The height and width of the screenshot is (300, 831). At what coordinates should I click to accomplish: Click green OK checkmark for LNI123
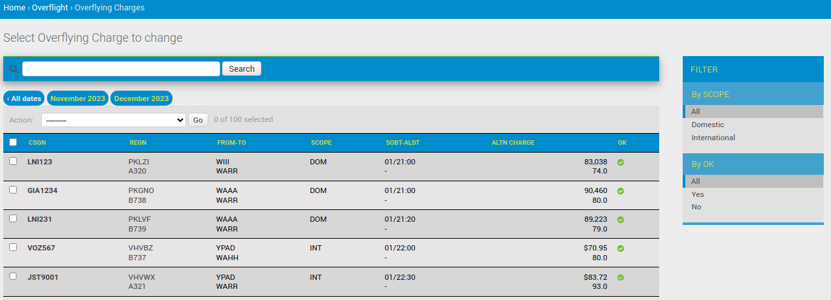621,162
